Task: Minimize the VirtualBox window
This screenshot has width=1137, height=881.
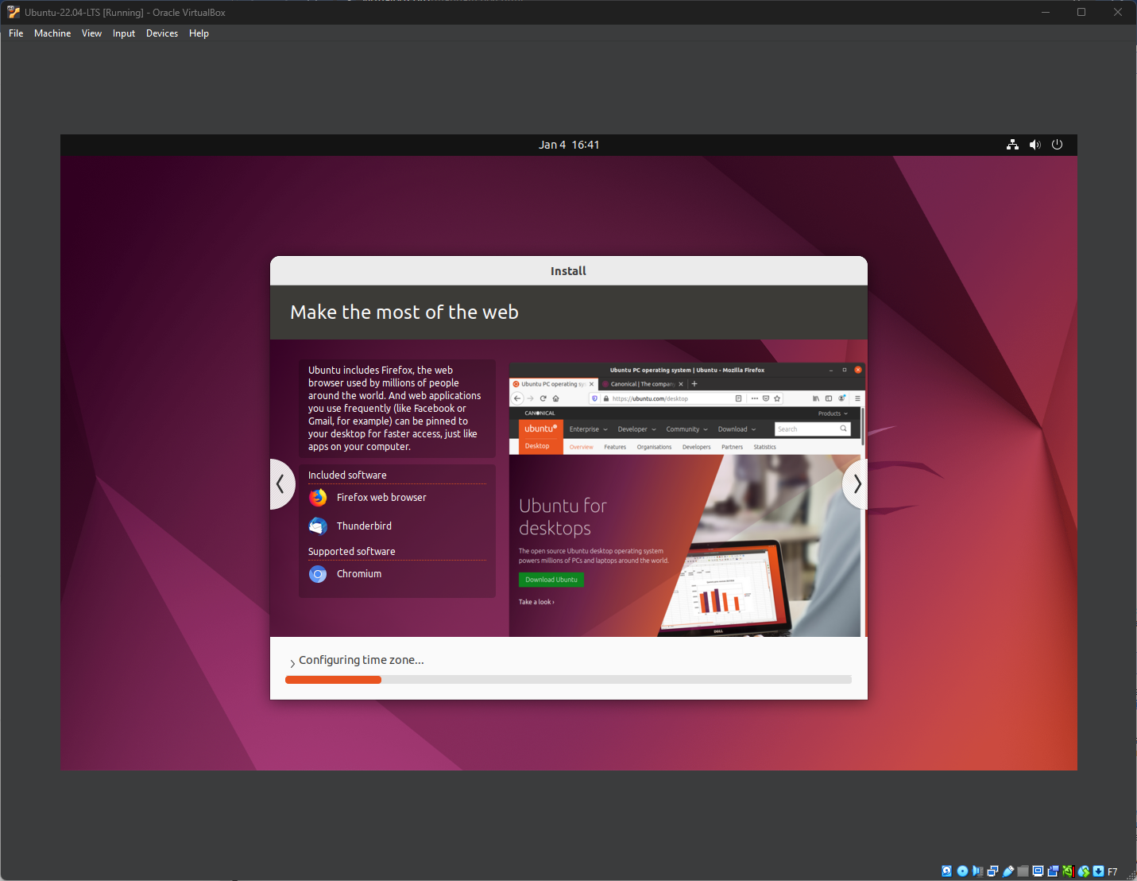Action: coord(1046,12)
